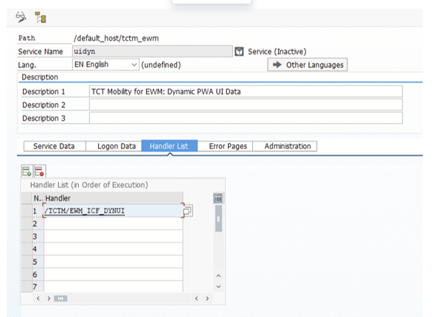Click the hierarchy tree toolbar icon
444x317 pixels.
[x=41, y=16]
